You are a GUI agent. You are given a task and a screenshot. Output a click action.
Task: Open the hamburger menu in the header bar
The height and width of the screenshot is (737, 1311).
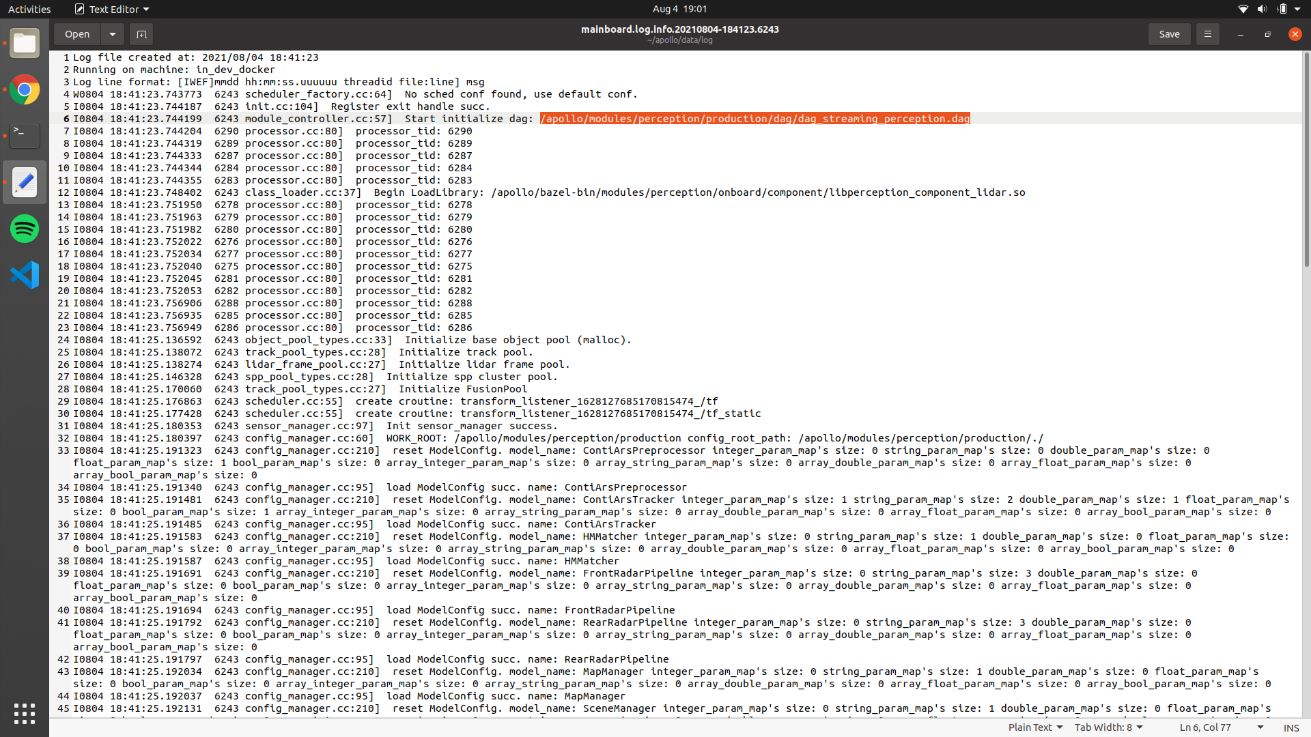pyautogui.click(x=1207, y=34)
